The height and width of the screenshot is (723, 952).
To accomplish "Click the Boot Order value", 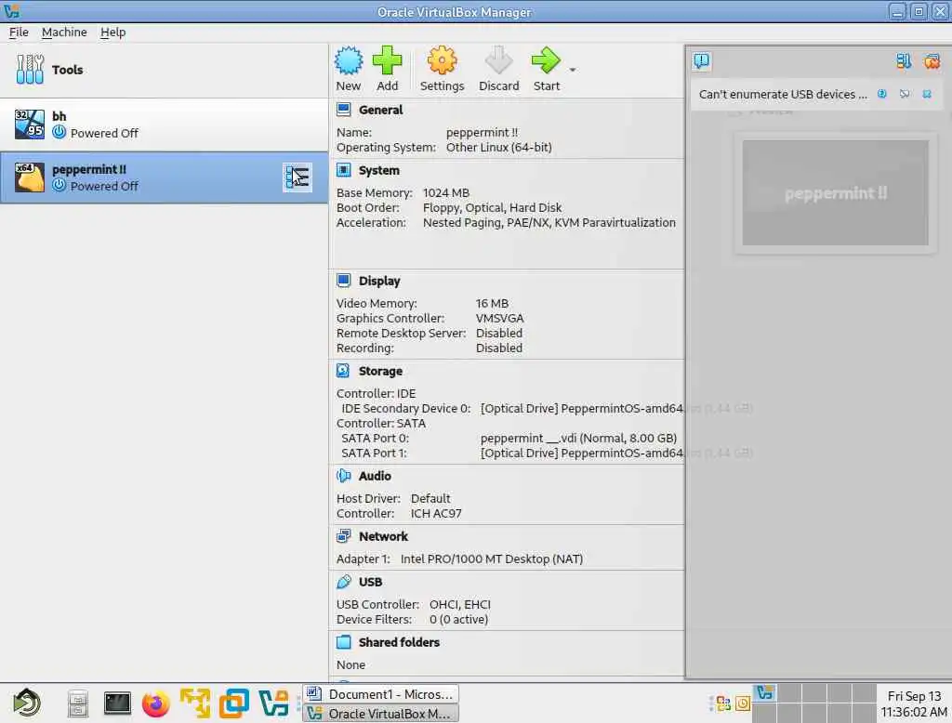I will [492, 207].
